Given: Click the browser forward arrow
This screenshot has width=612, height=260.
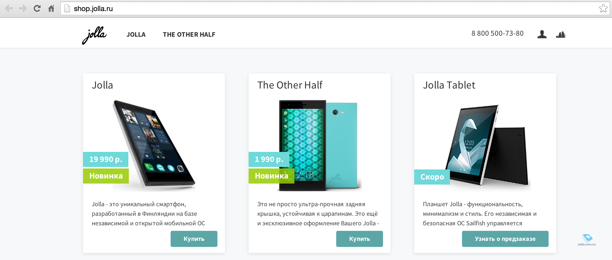Looking at the screenshot, I should coord(23,9).
